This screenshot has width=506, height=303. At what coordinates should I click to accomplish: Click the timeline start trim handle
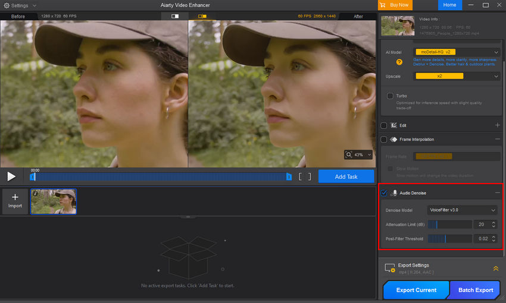32,177
